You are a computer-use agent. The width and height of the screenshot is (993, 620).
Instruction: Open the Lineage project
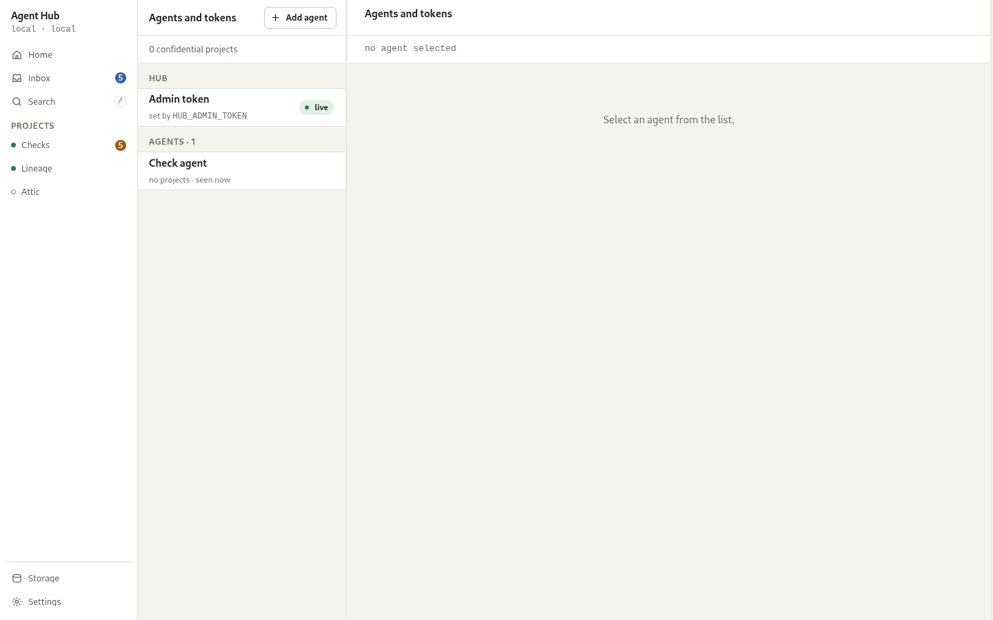click(x=69, y=169)
